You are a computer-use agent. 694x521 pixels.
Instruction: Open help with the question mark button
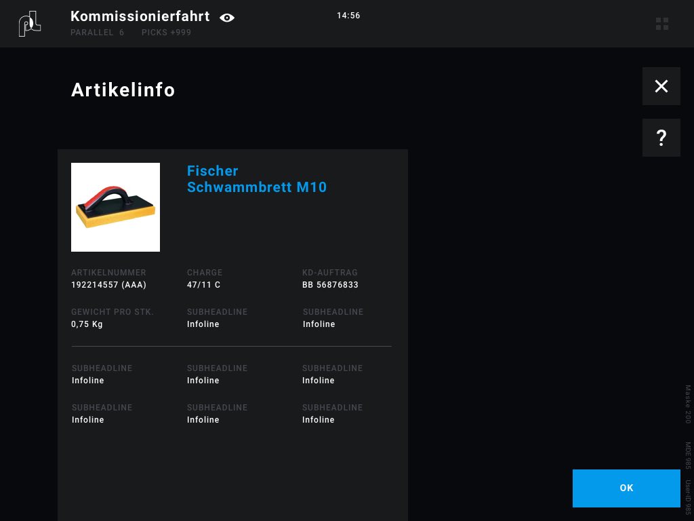pyautogui.click(x=661, y=138)
